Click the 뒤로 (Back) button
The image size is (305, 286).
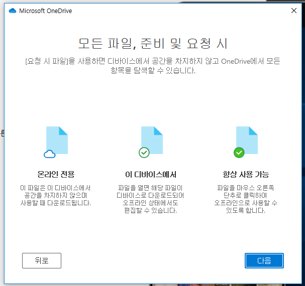(42, 260)
